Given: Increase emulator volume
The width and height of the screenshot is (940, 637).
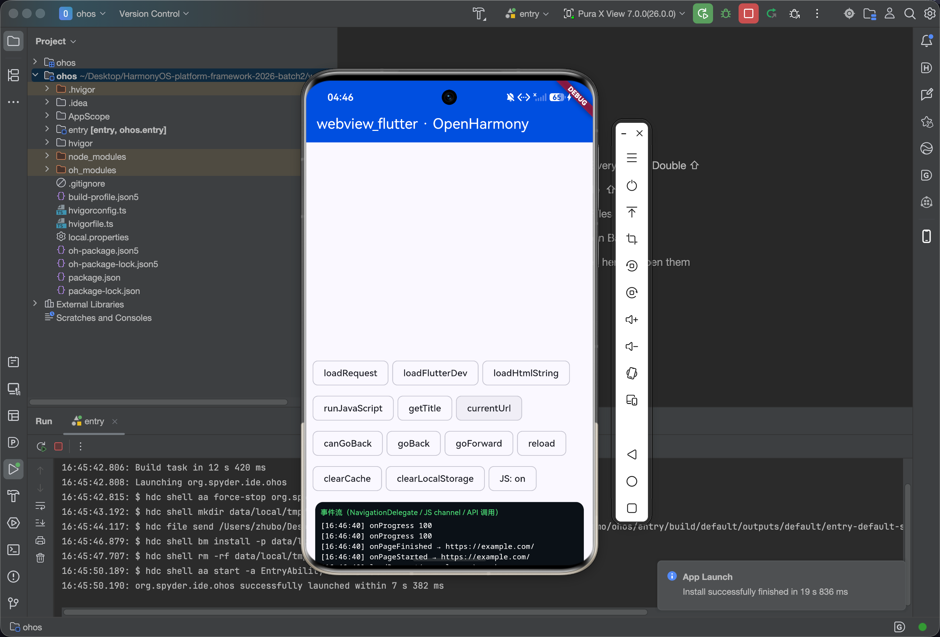Looking at the screenshot, I should pyautogui.click(x=631, y=320).
